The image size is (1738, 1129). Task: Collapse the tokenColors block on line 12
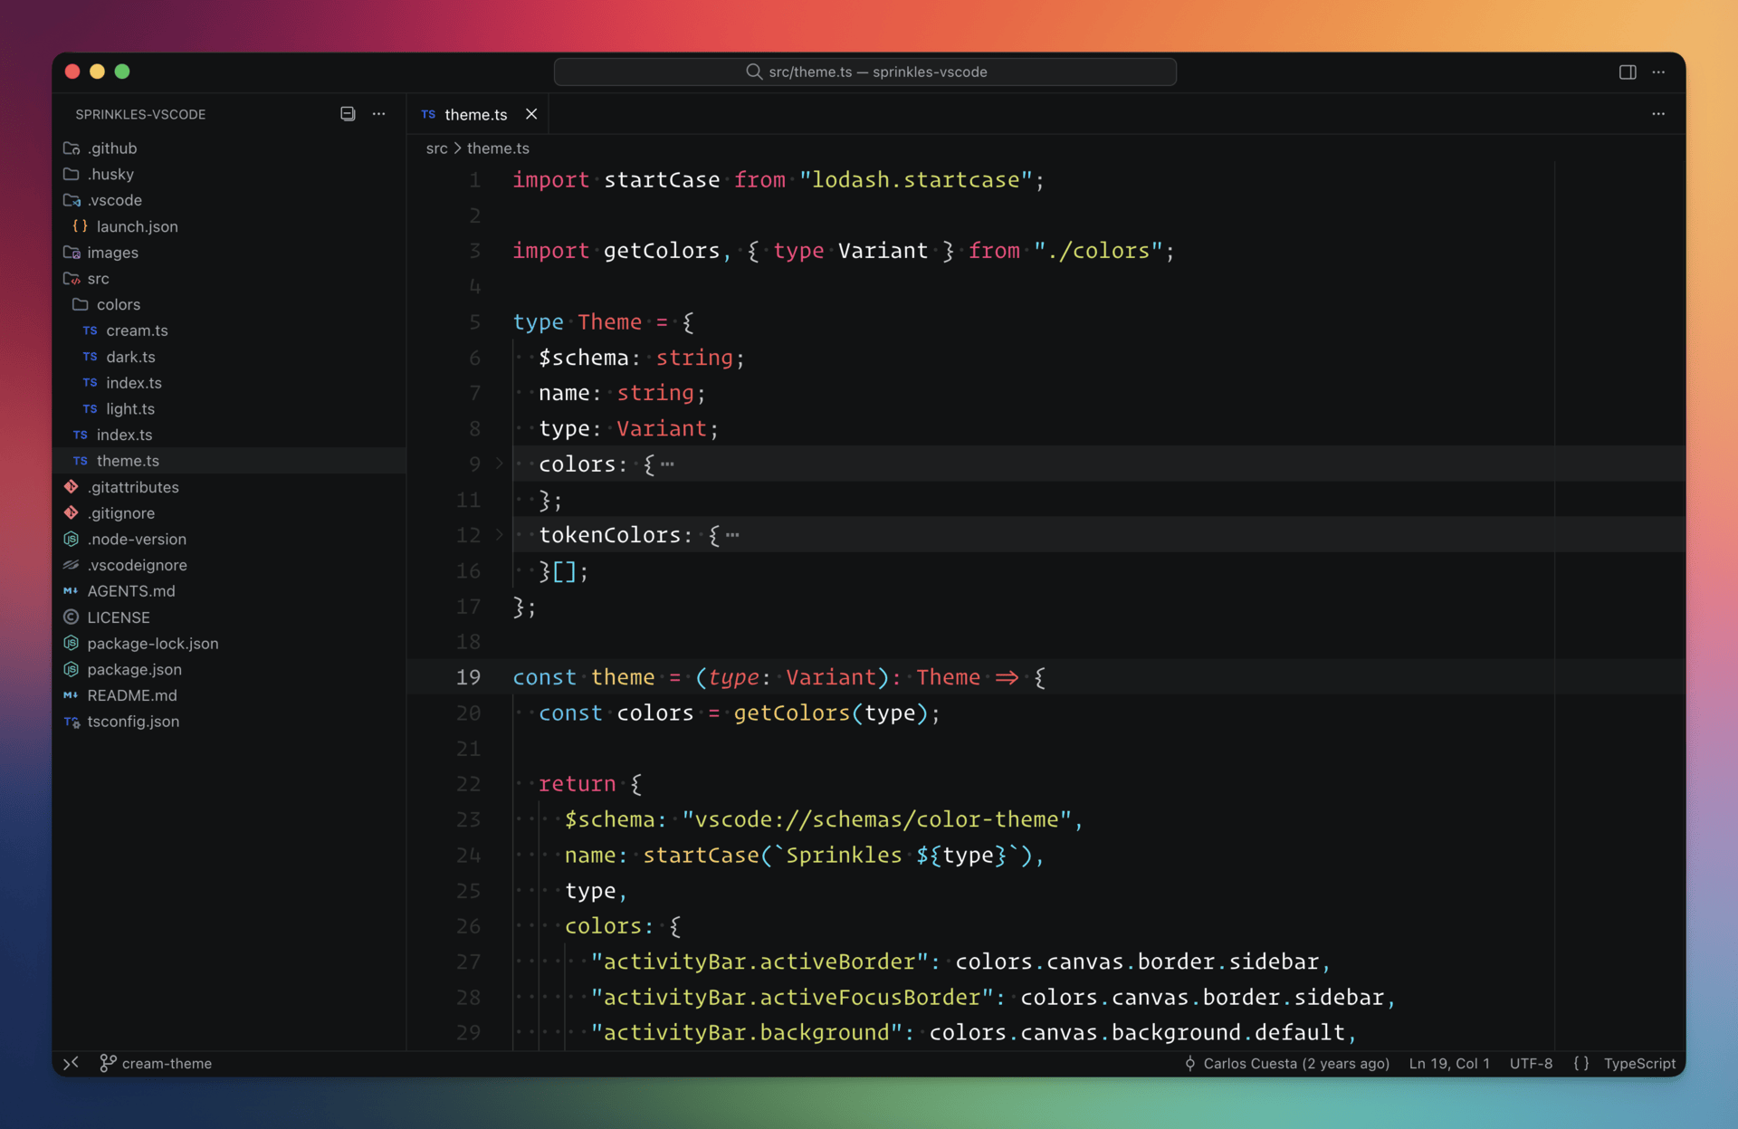click(499, 534)
